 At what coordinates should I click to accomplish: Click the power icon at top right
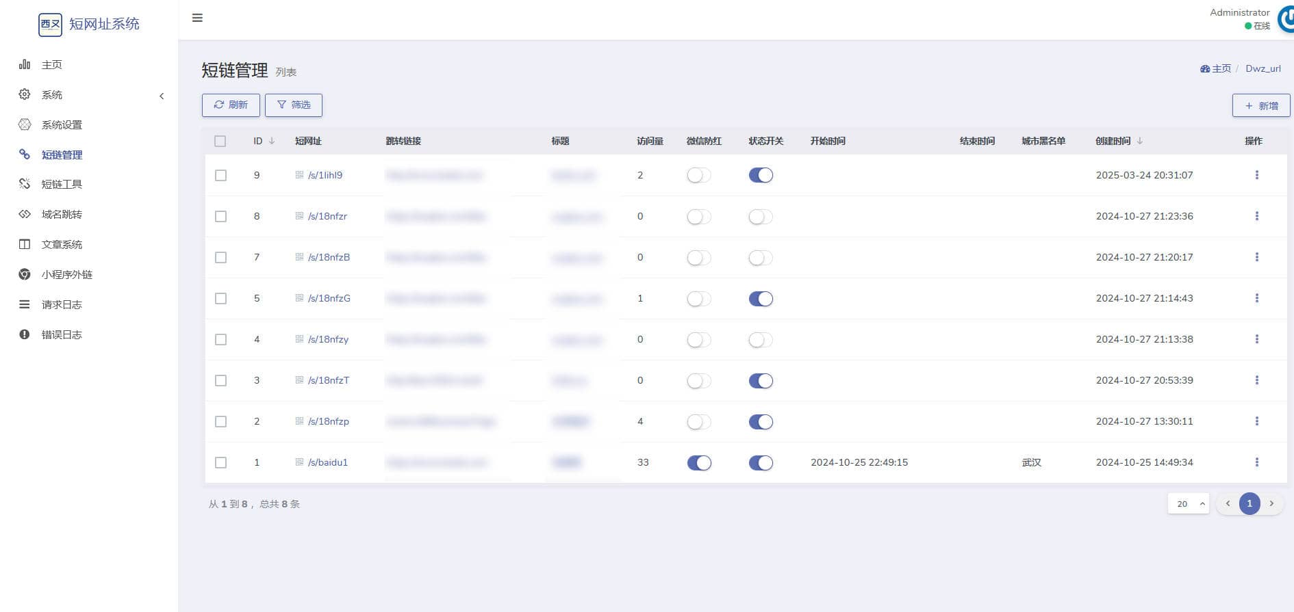click(x=1286, y=19)
